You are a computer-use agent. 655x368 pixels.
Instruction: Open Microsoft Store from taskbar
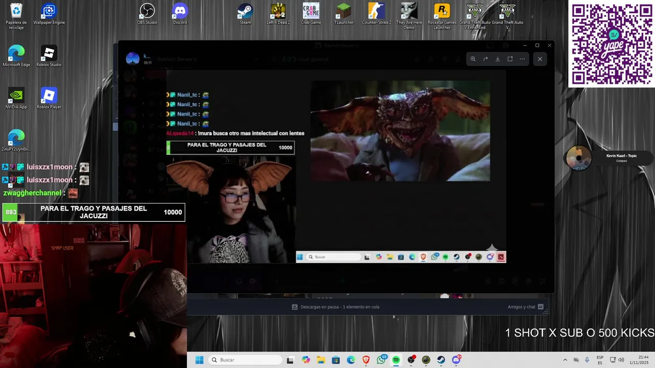[x=336, y=360]
